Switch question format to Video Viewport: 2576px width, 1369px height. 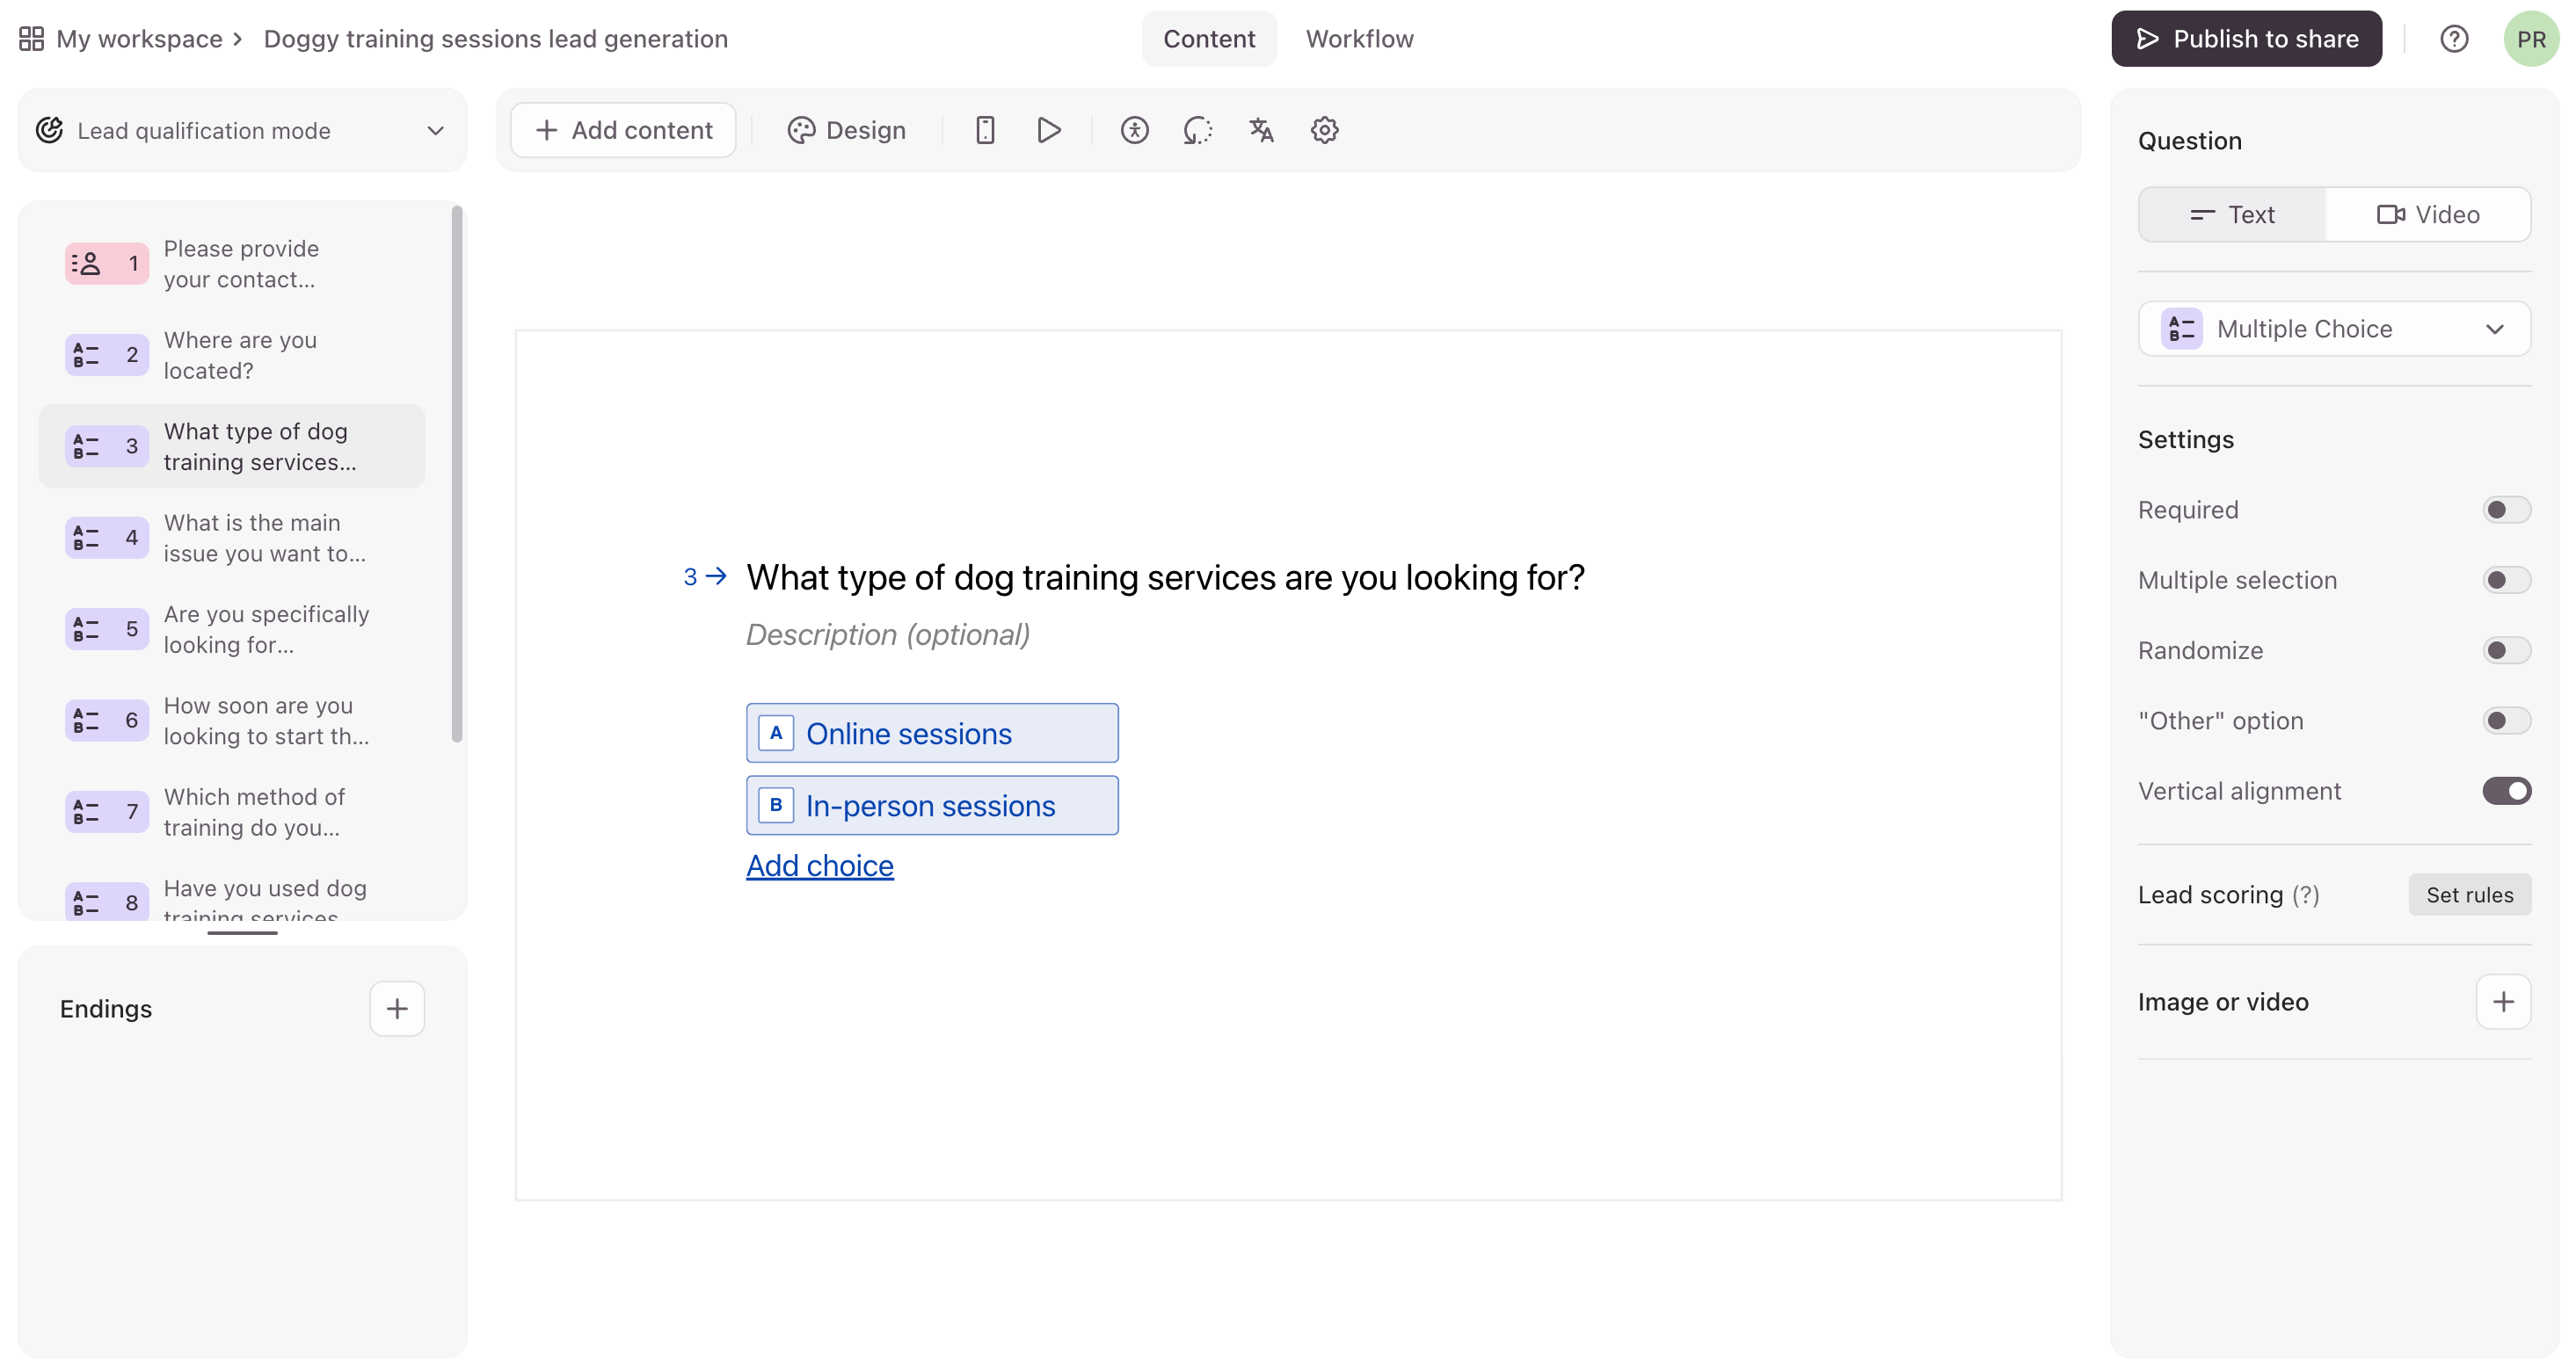(x=2428, y=214)
